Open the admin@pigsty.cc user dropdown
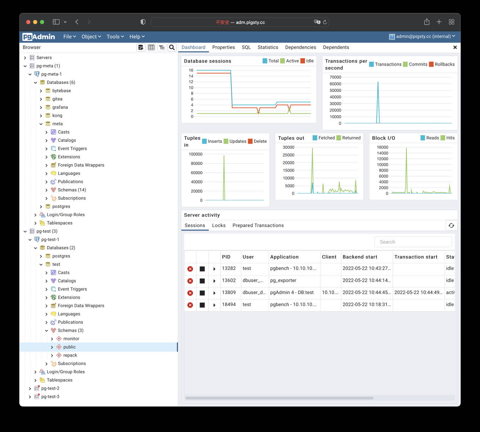 [422, 36]
